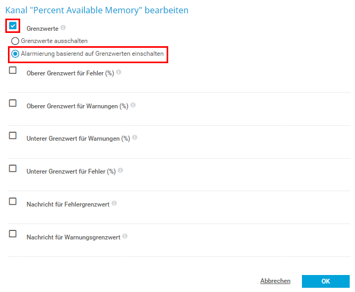The image size is (355, 292).
Task: Click info icon next to Grenzwerte
Action: pyautogui.click(x=63, y=28)
